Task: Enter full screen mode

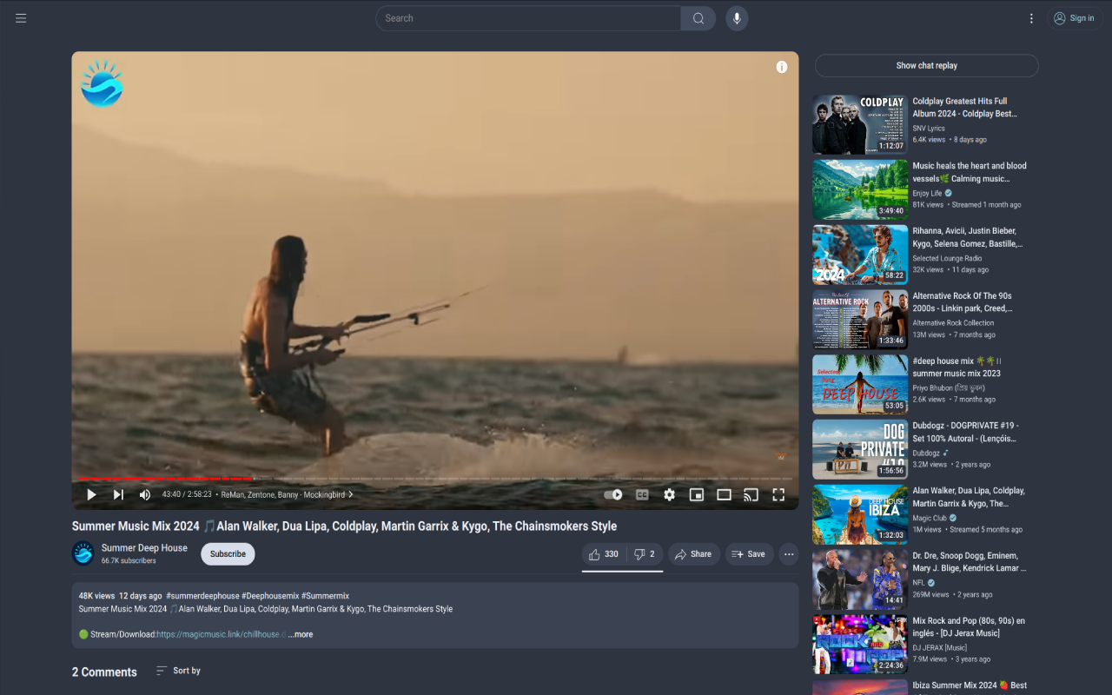Action: click(x=778, y=494)
